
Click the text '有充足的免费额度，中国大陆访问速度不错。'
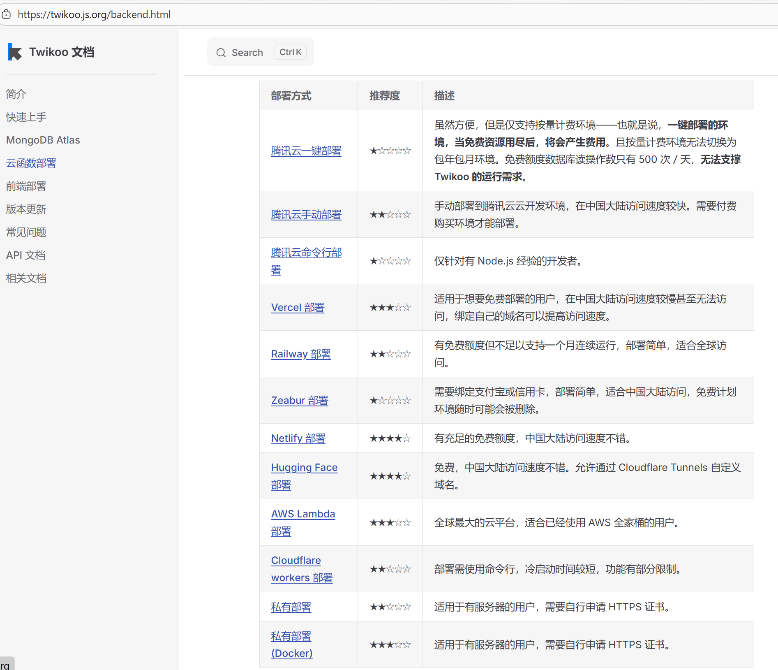(533, 438)
